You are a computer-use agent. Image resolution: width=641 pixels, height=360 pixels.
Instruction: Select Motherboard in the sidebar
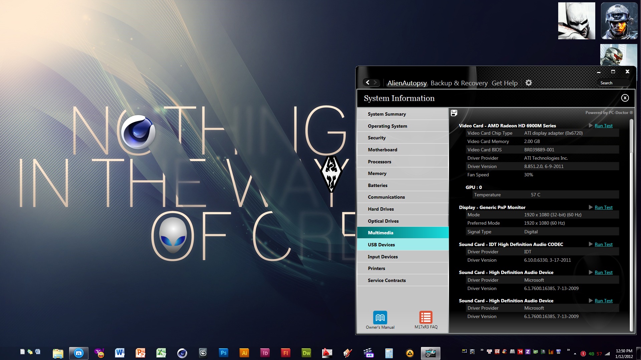(403, 150)
